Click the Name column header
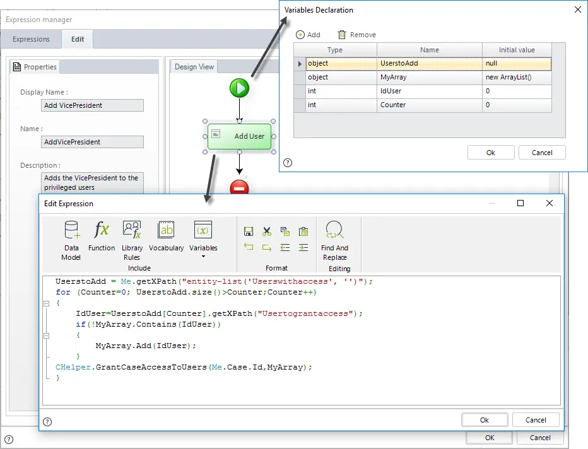Viewport: 588px width, 449px height. [430, 50]
